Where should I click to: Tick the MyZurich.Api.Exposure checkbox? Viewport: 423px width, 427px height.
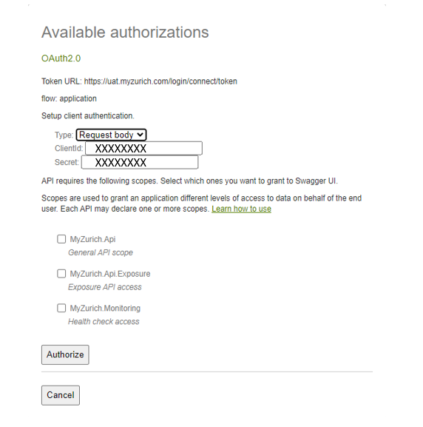(x=61, y=274)
